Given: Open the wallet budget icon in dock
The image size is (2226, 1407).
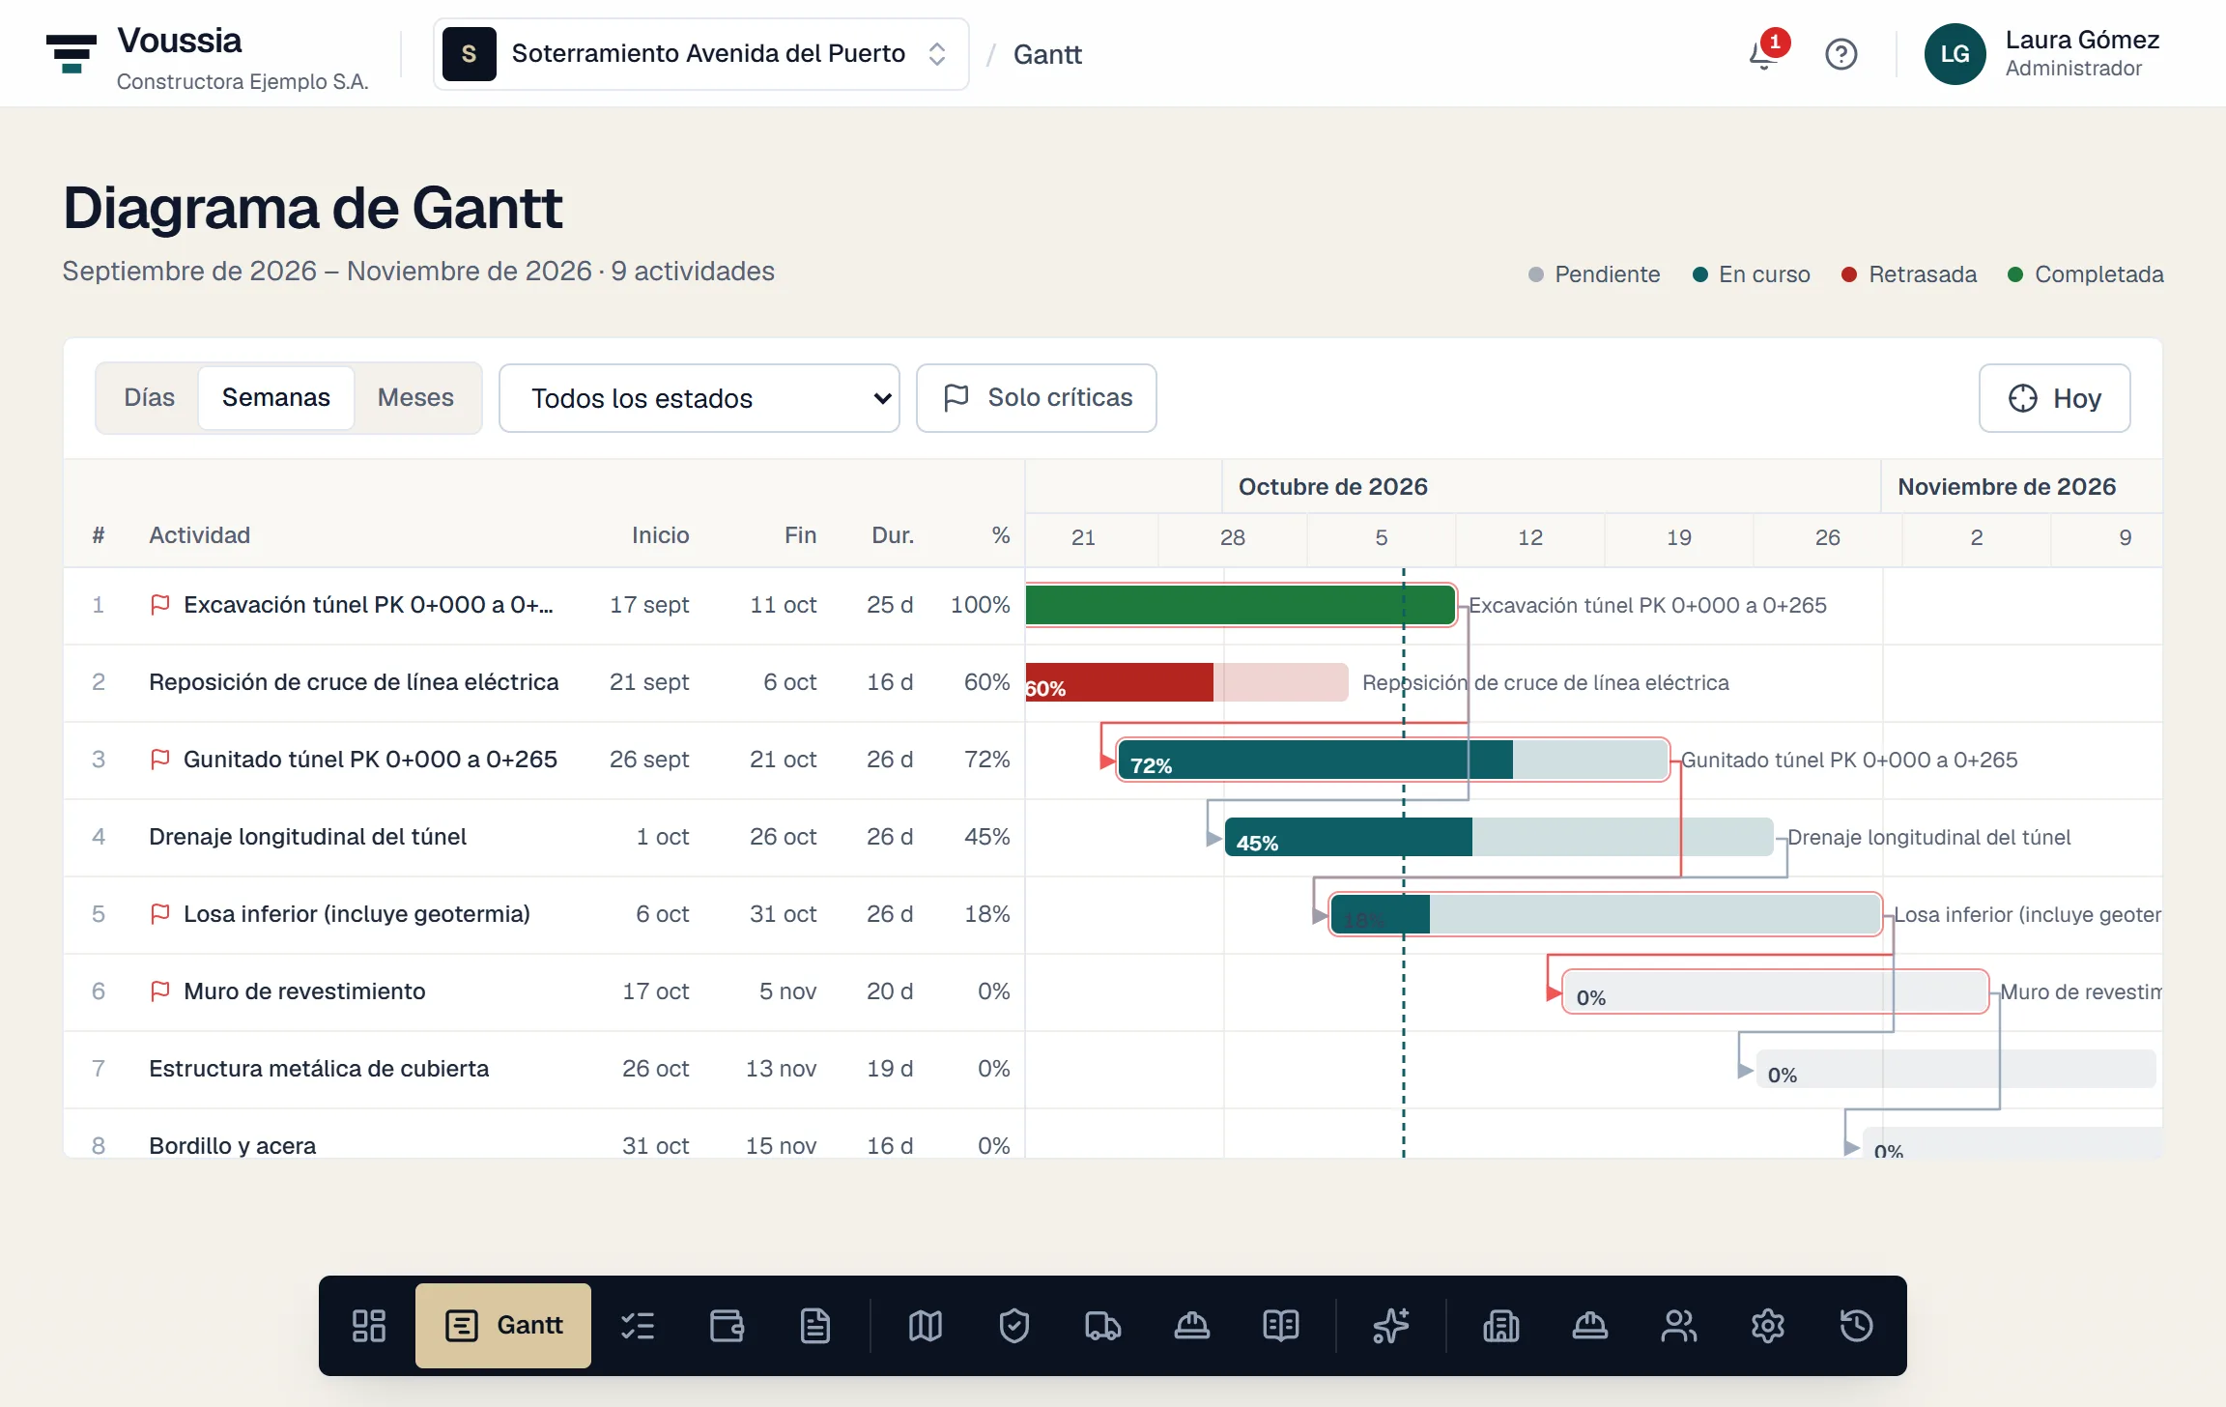Looking at the screenshot, I should click(x=727, y=1326).
